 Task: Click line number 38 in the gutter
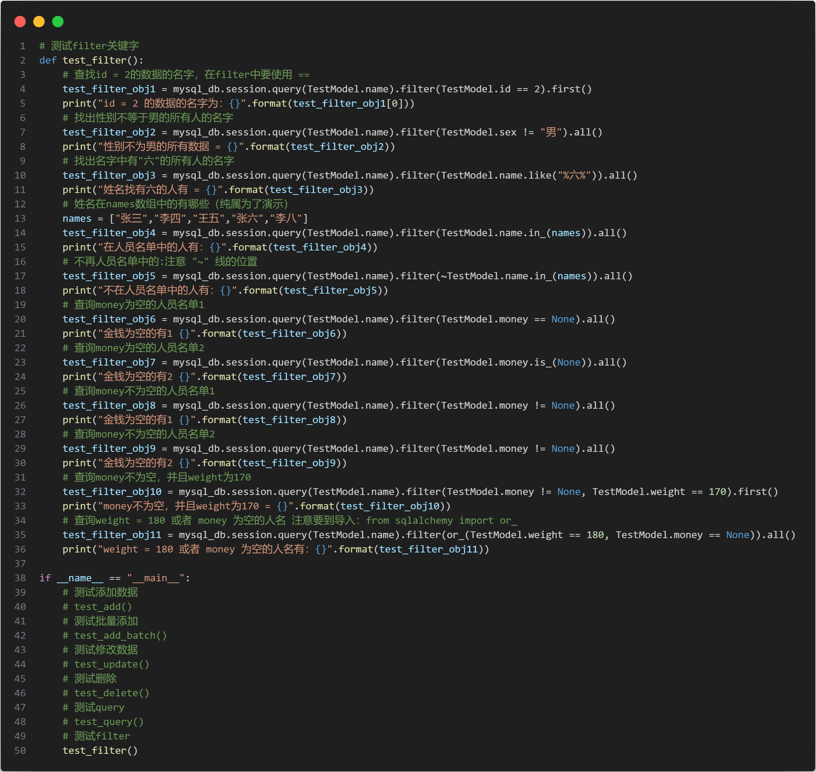[20, 578]
